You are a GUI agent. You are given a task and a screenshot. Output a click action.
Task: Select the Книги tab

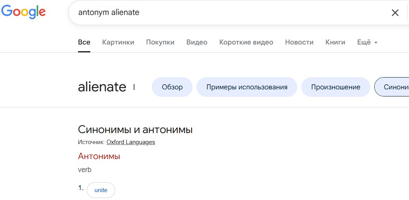[335, 42]
